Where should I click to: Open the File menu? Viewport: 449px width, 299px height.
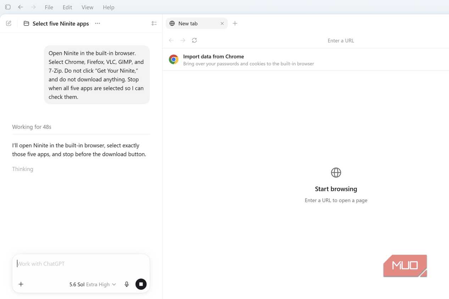tap(49, 7)
